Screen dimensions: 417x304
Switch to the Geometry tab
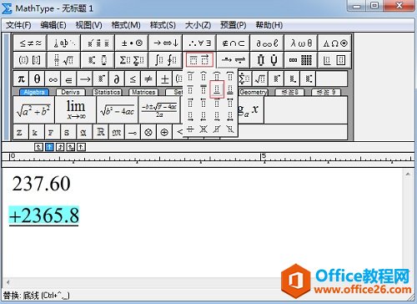click(x=253, y=92)
